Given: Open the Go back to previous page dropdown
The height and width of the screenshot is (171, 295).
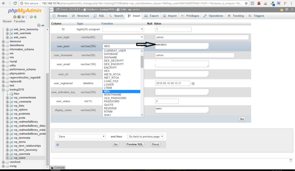Looking at the screenshot, I should (146, 136).
